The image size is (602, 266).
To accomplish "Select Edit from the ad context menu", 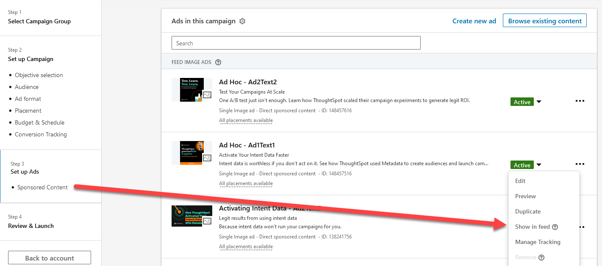I will pos(520,181).
